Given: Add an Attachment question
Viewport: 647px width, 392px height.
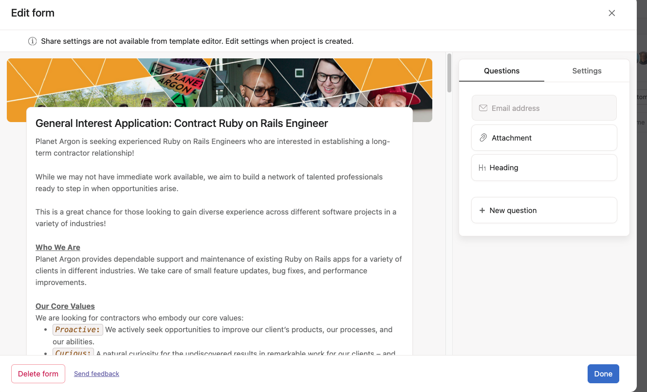Looking at the screenshot, I should tap(544, 138).
